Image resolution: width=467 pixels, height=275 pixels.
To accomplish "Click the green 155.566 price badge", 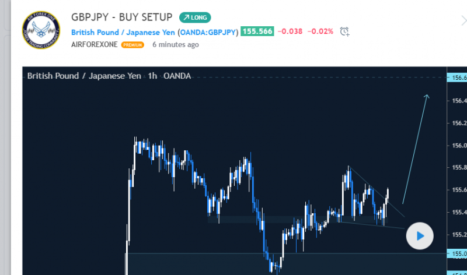I will [258, 31].
